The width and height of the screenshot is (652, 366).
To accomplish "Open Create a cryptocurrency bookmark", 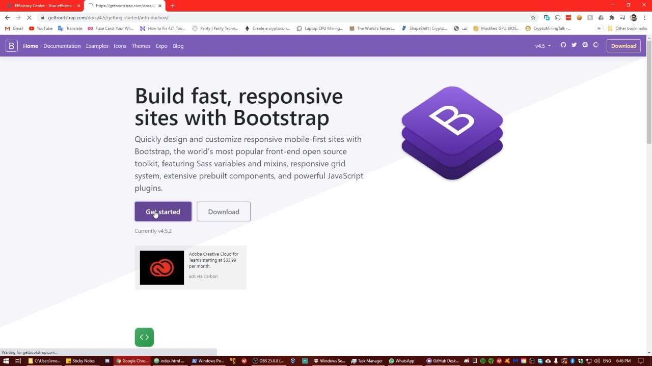I will pos(267,28).
